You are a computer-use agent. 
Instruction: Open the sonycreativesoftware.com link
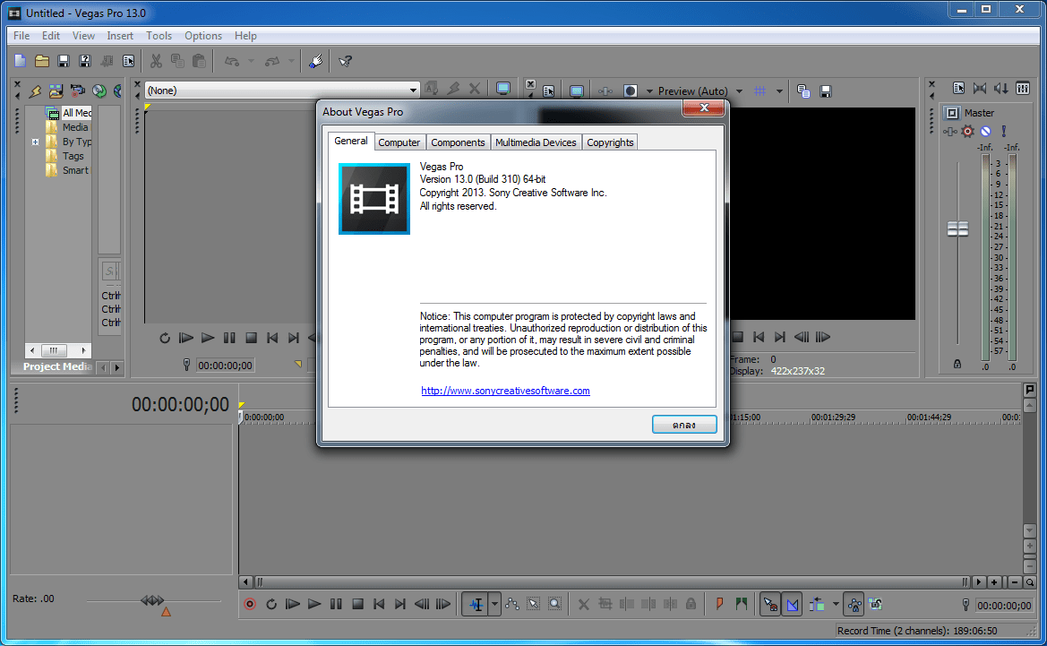pos(505,391)
